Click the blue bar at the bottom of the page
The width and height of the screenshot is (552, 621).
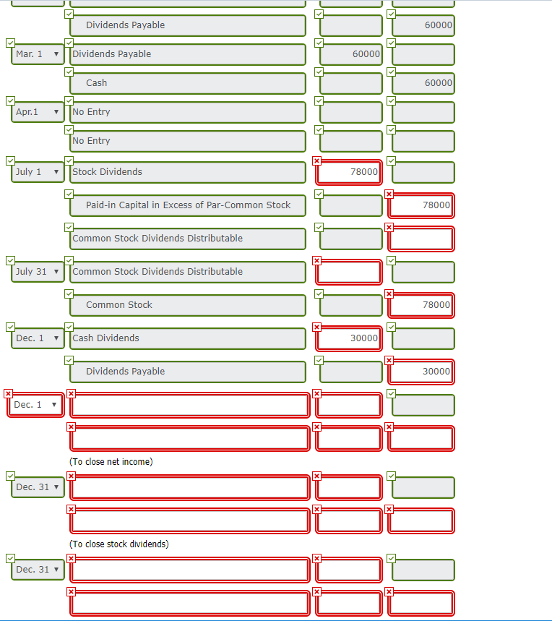click(x=275, y=619)
